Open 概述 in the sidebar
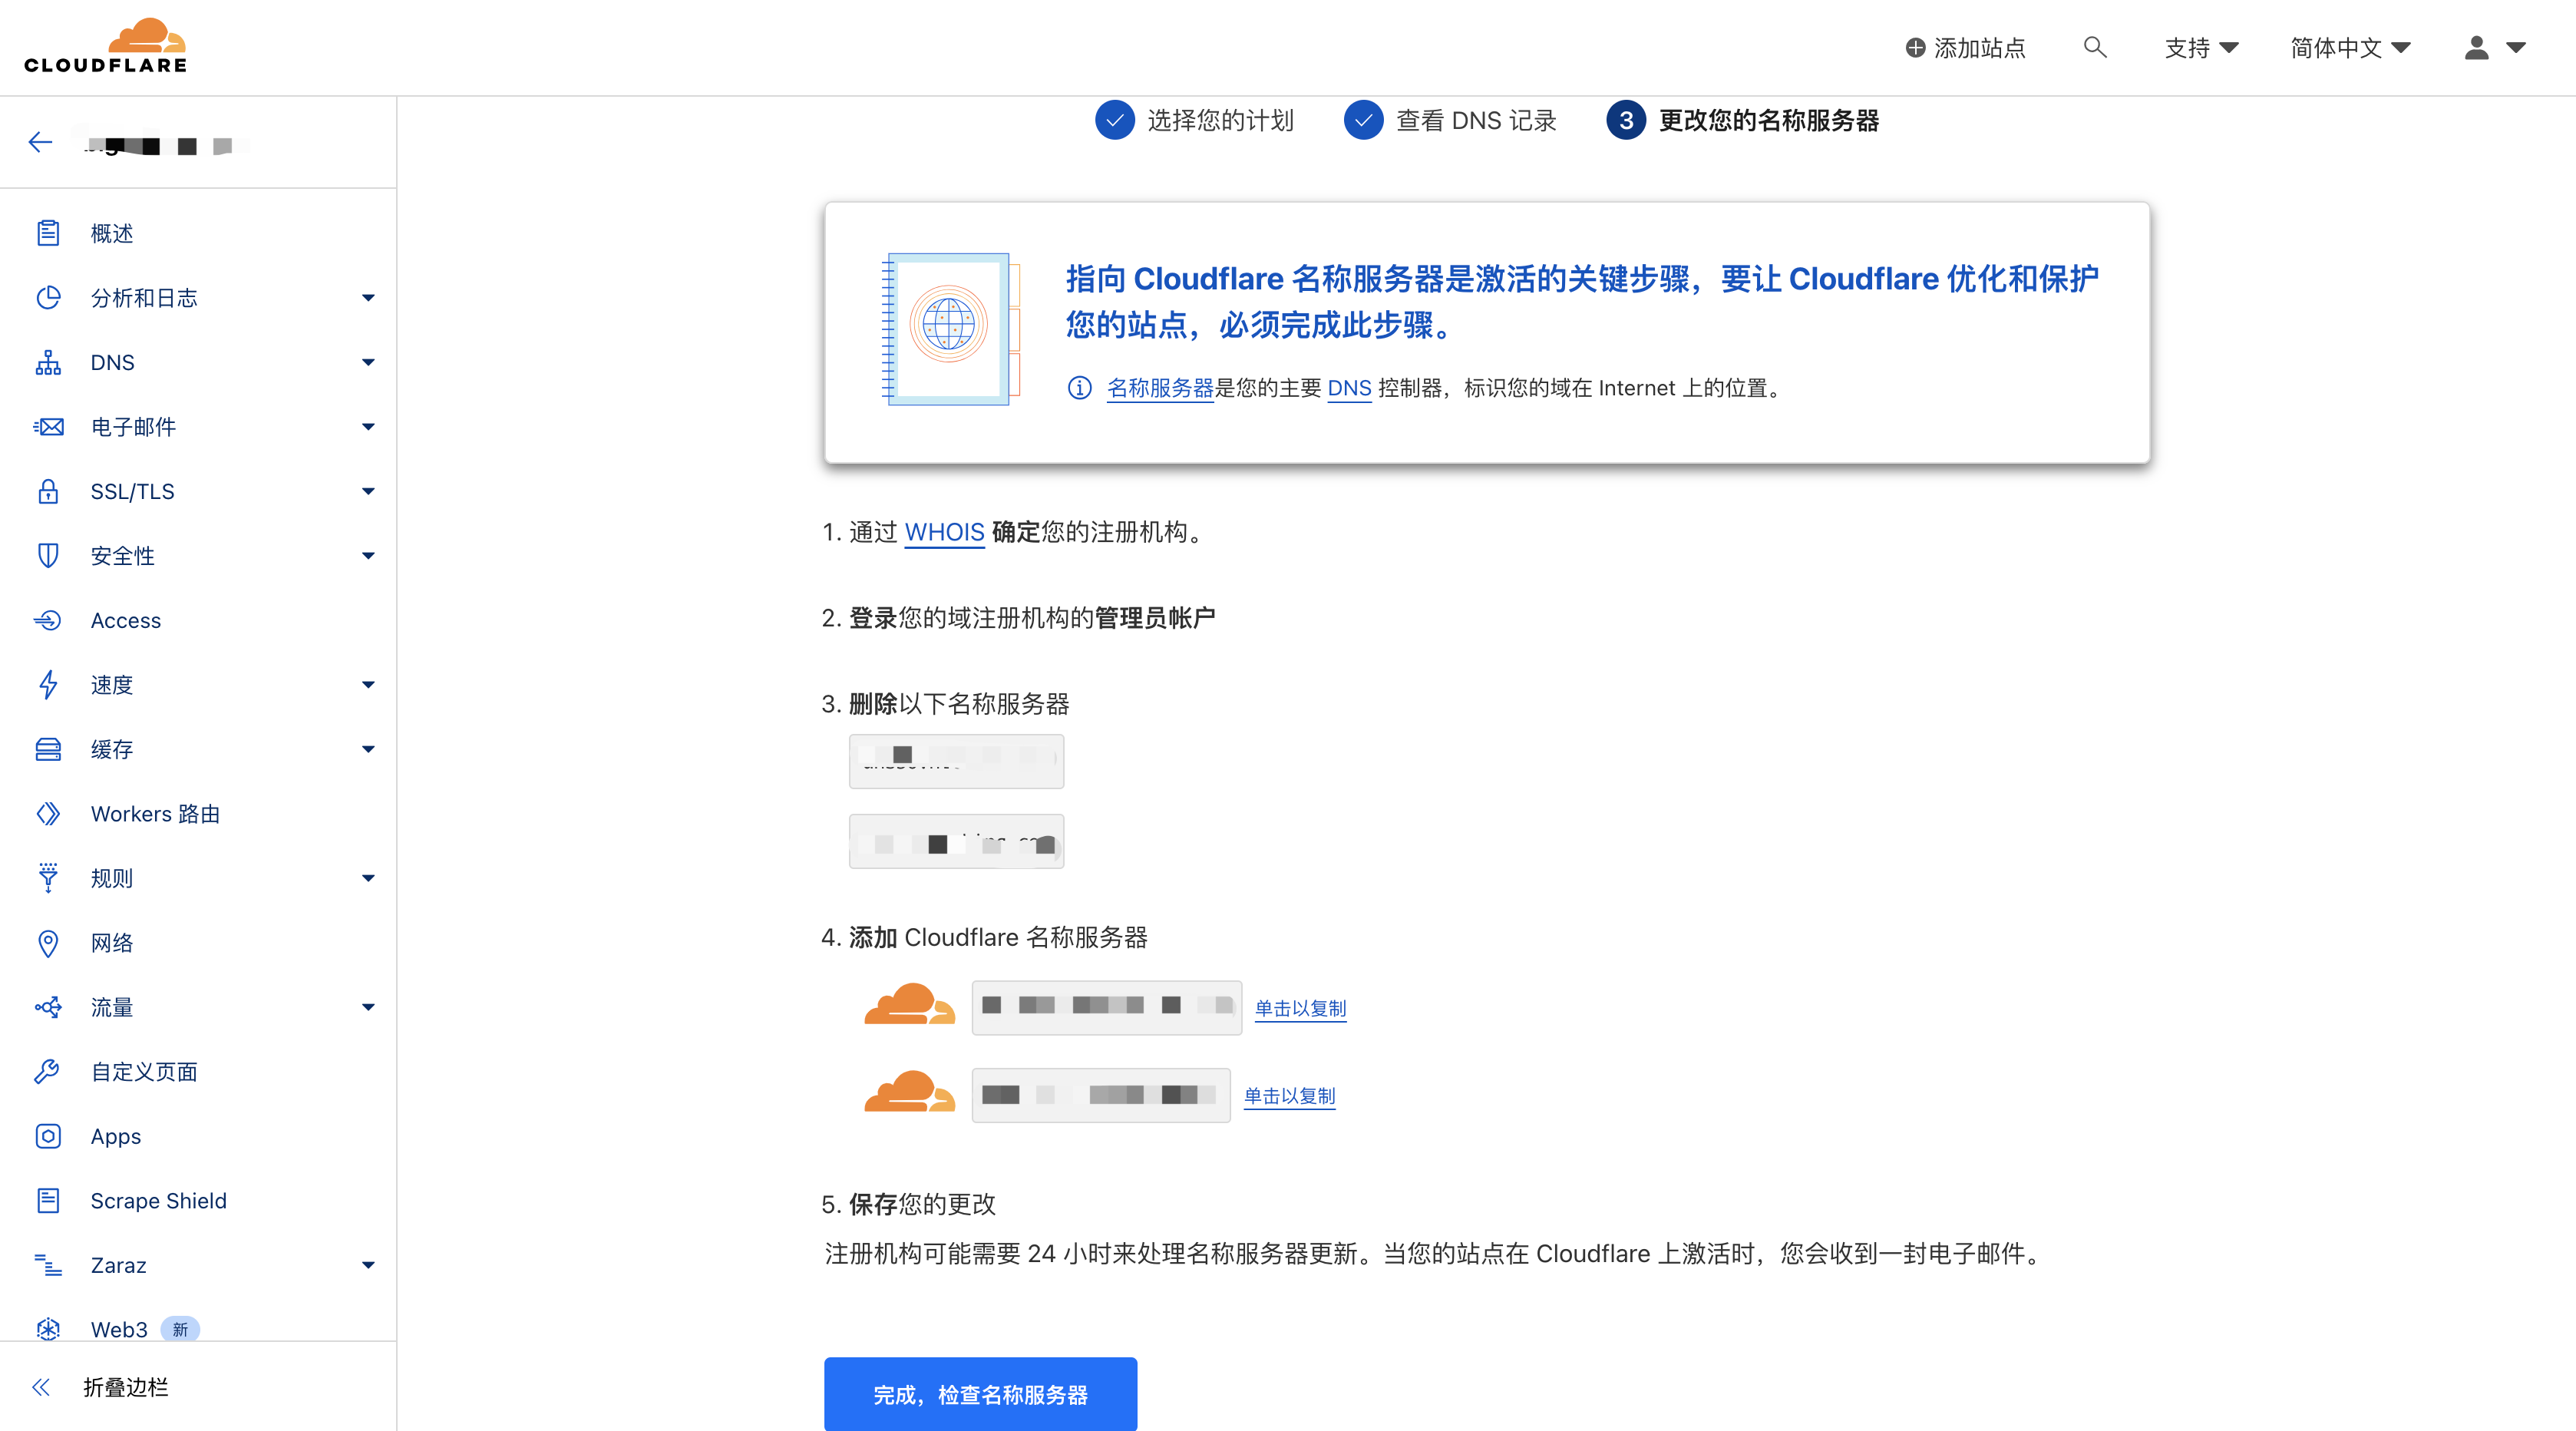The width and height of the screenshot is (2576, 1431). [111, 233]
